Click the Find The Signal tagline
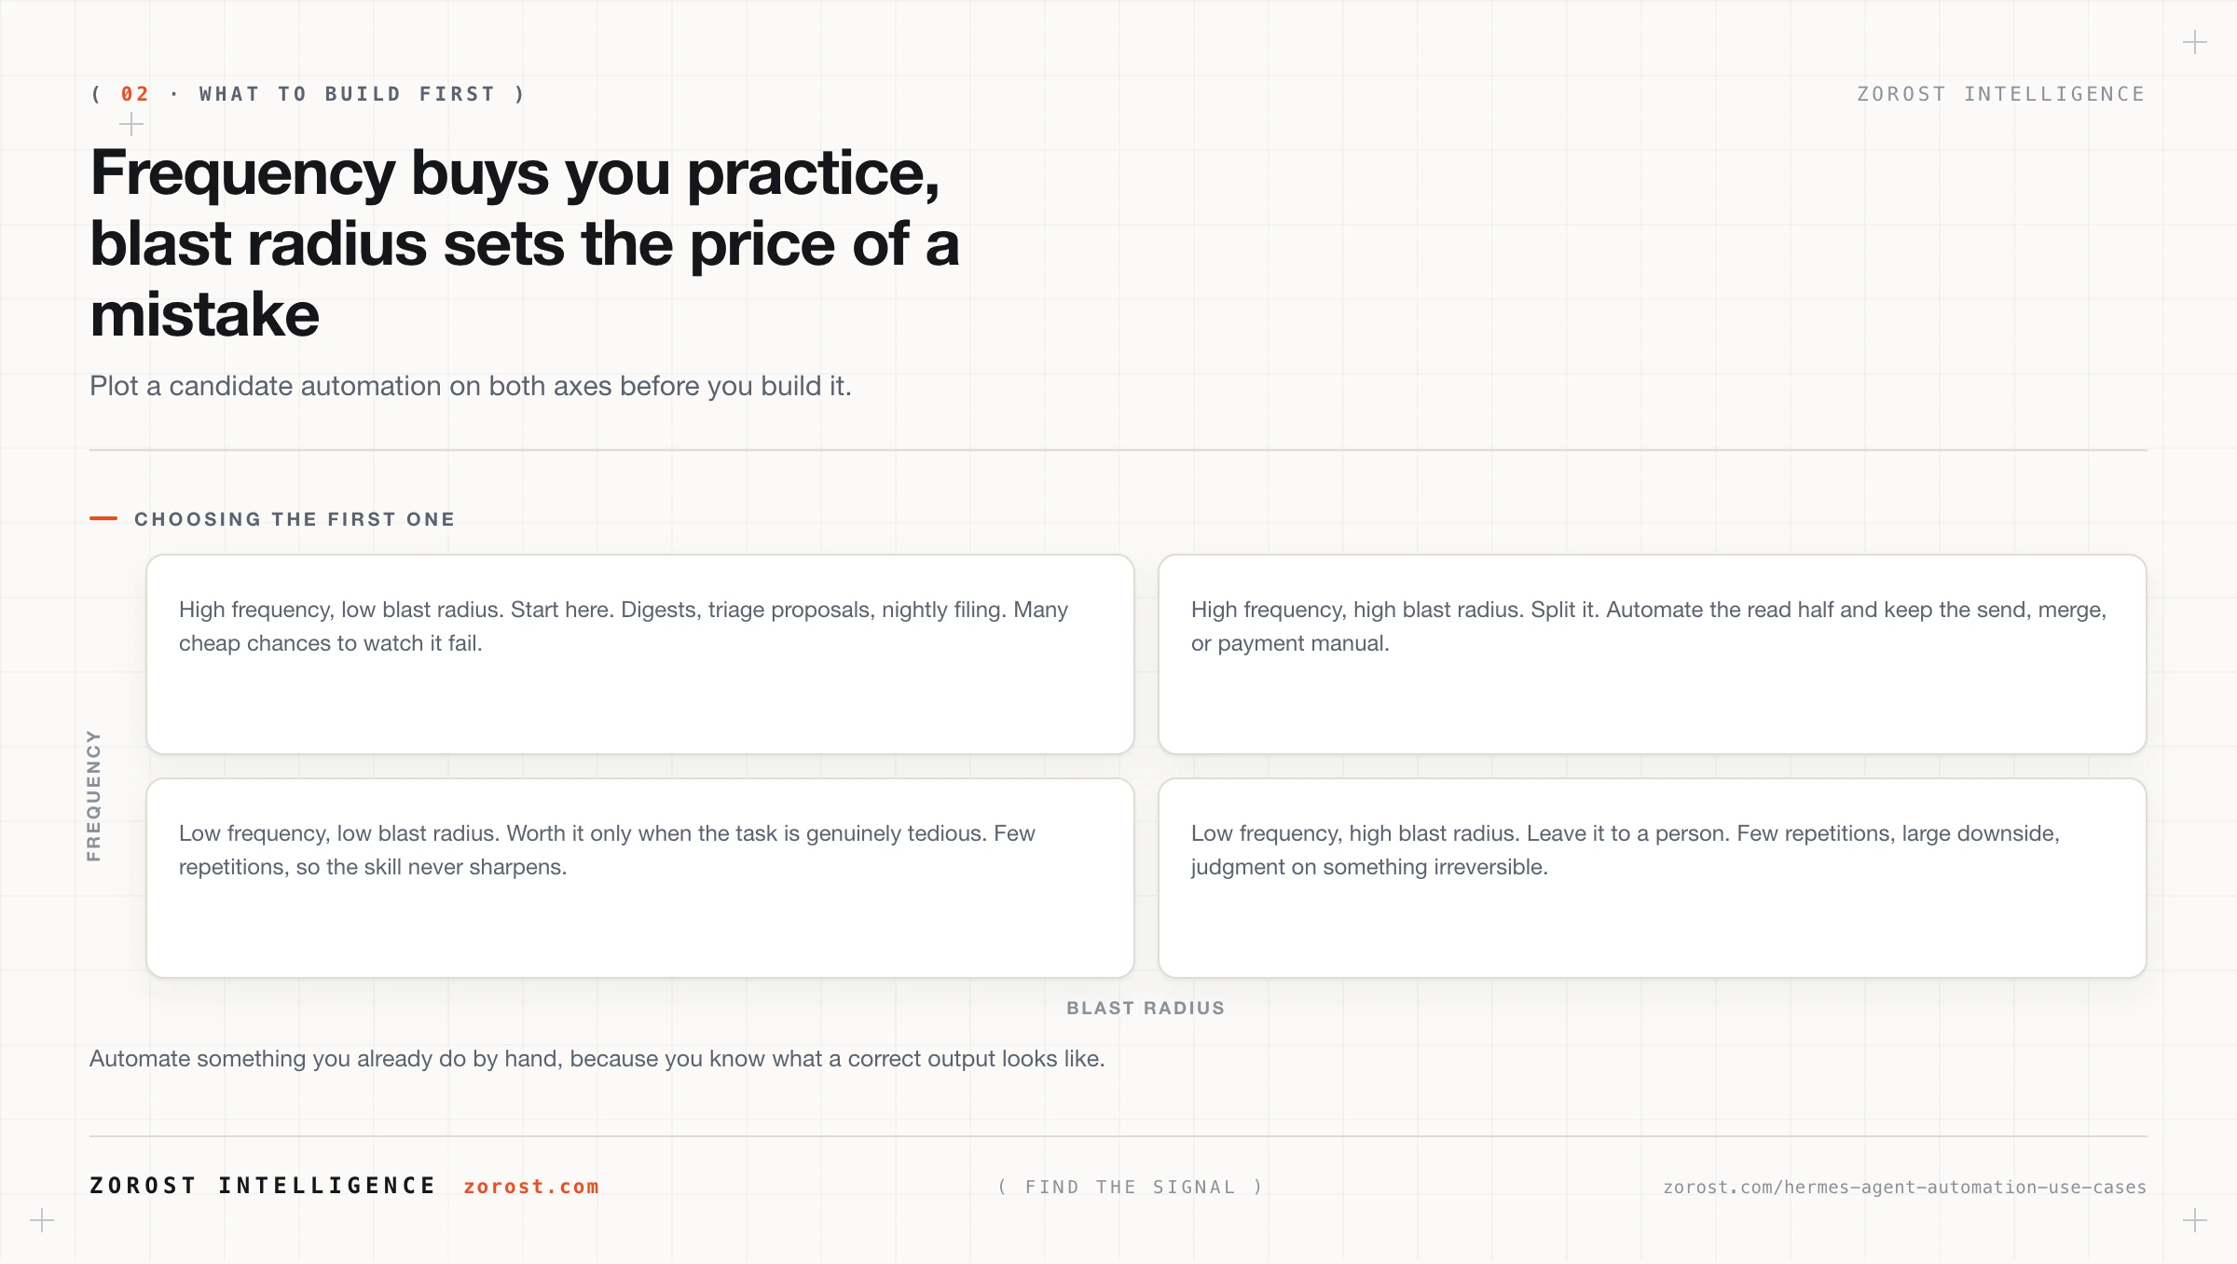The height and width of the screenshot is (1264, 2237). tap(1131, 1187)
